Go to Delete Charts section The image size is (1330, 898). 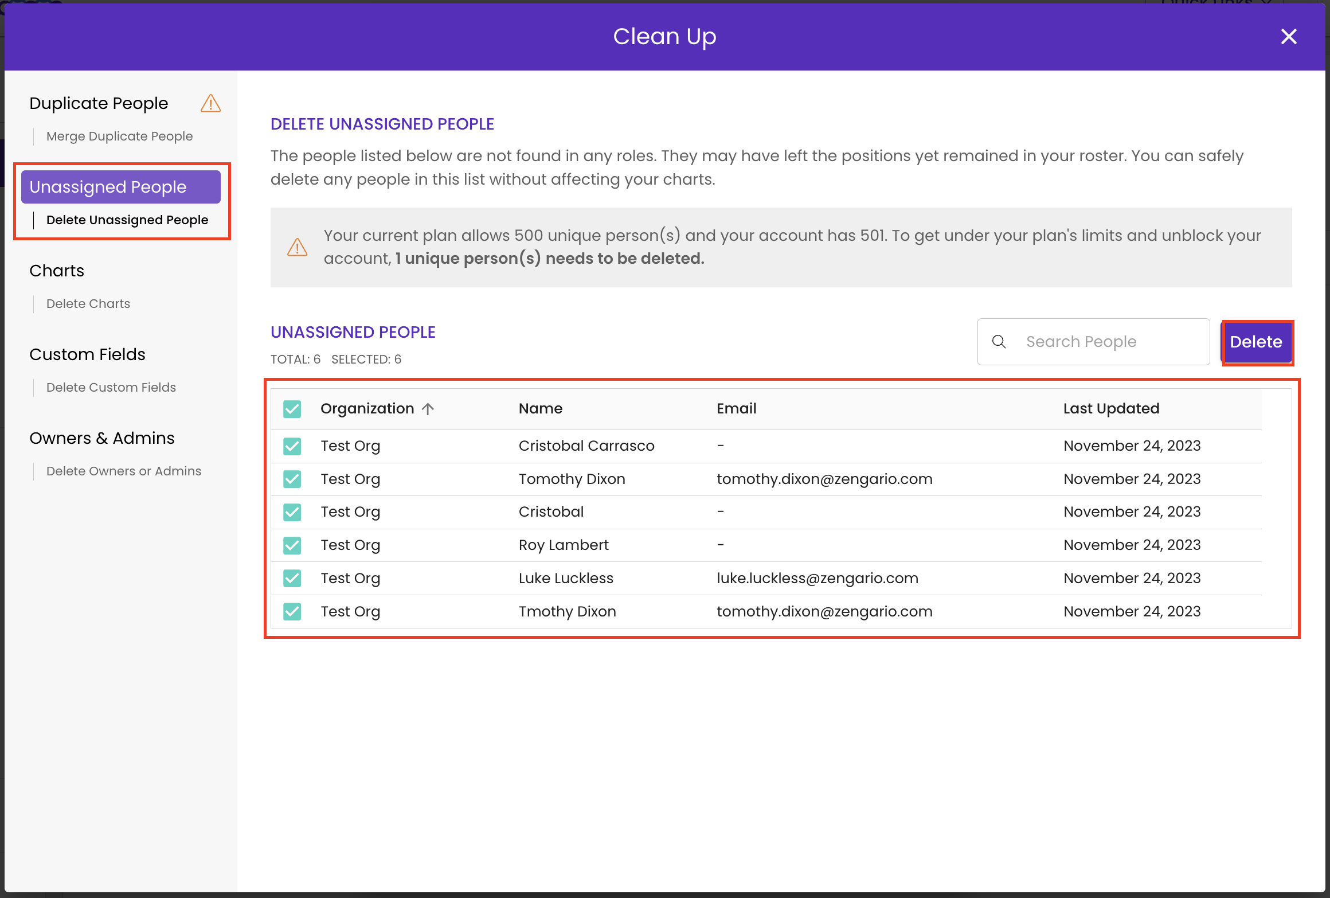point(88,304)
